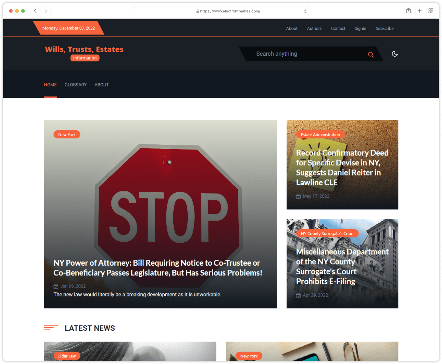
Task: Click the May 17, 2022 date text
Action: click(316, 196)
